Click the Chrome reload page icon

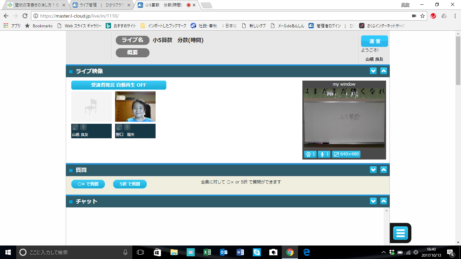[x=25, y=16]
